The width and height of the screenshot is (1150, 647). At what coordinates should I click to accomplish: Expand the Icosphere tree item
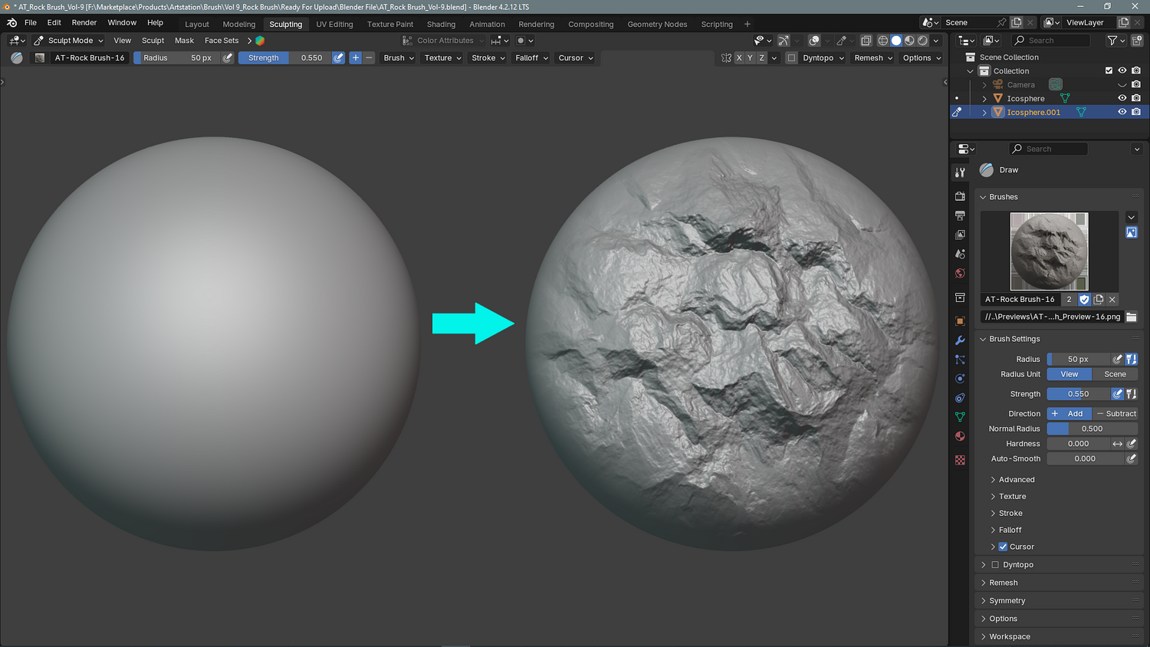984,99
